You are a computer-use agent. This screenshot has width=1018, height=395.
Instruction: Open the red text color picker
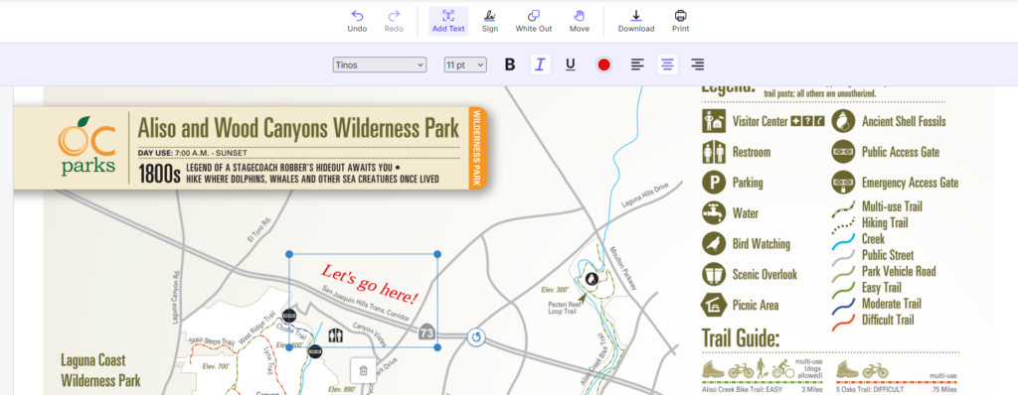click(x=603, y=65)
